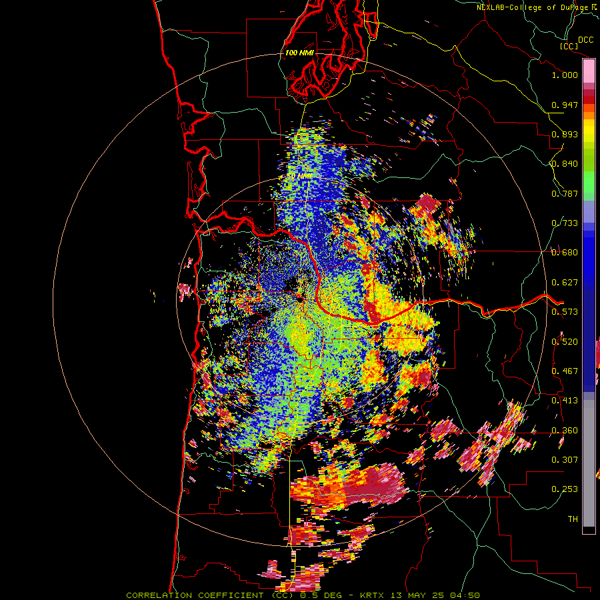
Task: Select the 1.000 scale value
Action: click(x=565, y=75)
